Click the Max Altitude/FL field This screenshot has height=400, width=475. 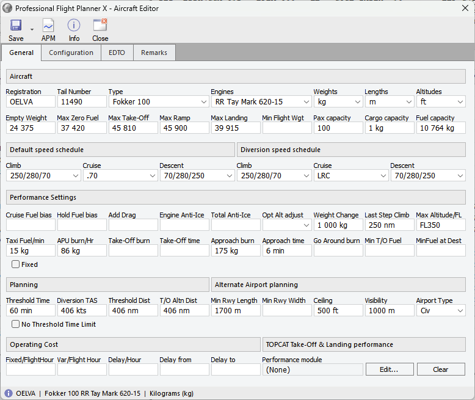(x=441, y=225)
